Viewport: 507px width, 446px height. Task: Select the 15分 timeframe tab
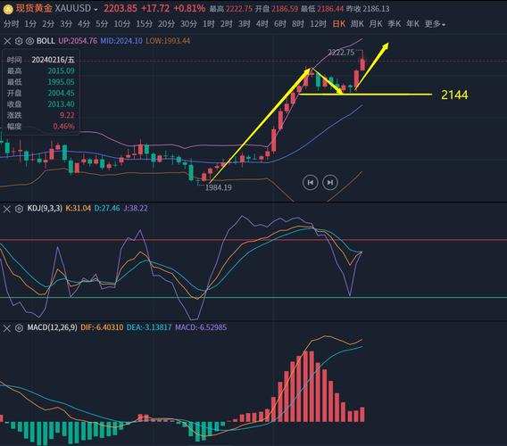145,24
